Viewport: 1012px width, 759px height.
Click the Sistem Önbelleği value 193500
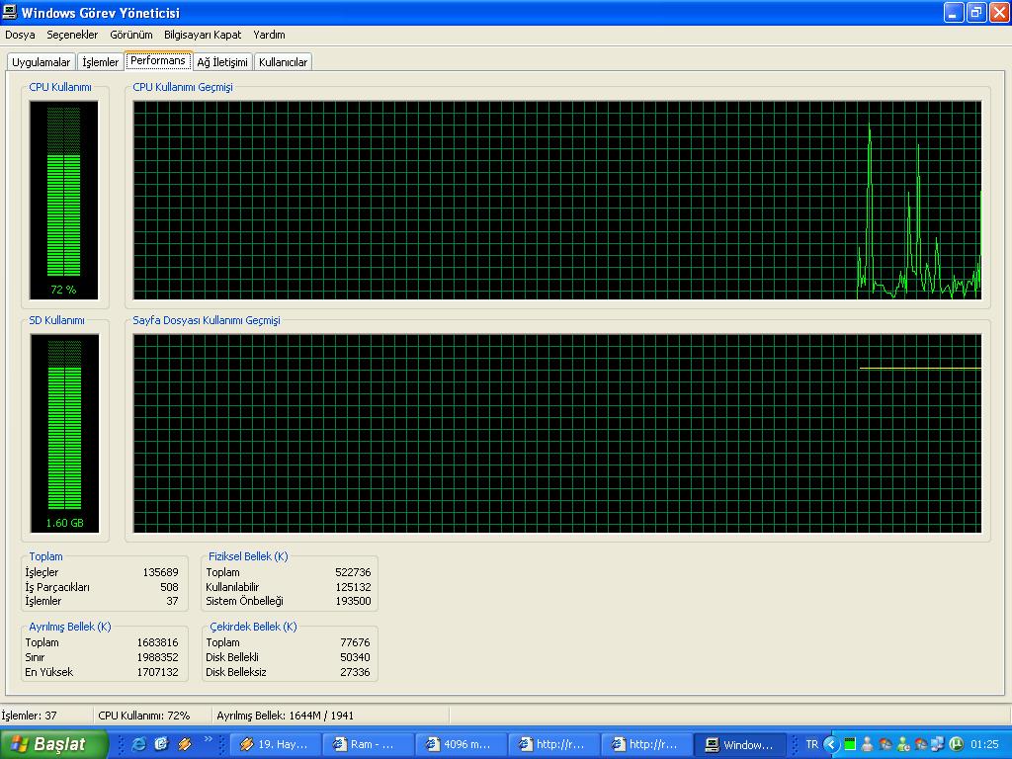pyautogui.click(x=353, y=602)
